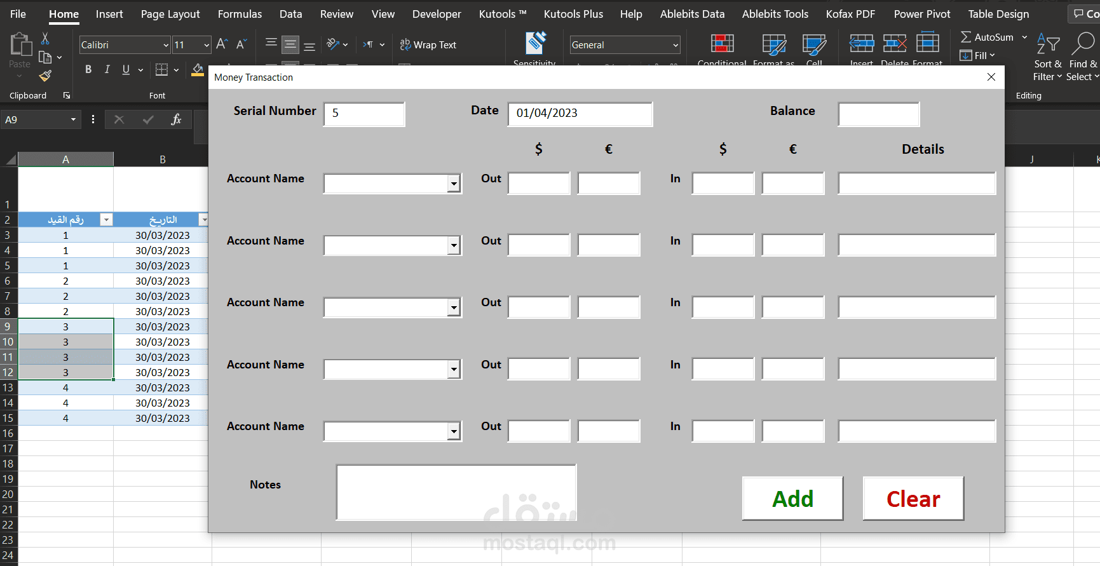
Task: Click the Copy icon in Clipboard group
Action: tap(45, 58)
